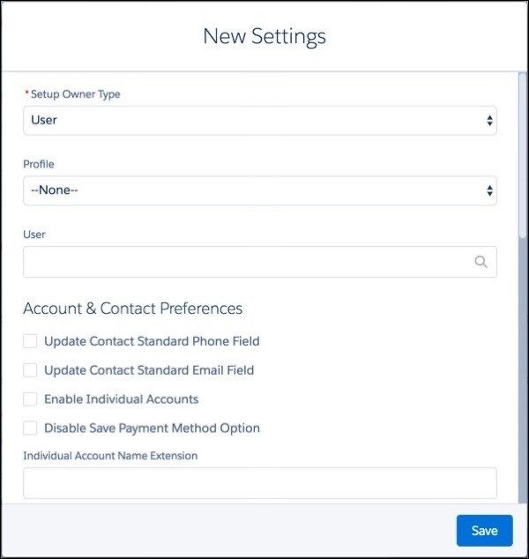This screenshot has width=529, height=559.
Task: Click the Profile field label
Action: (39, 164)
